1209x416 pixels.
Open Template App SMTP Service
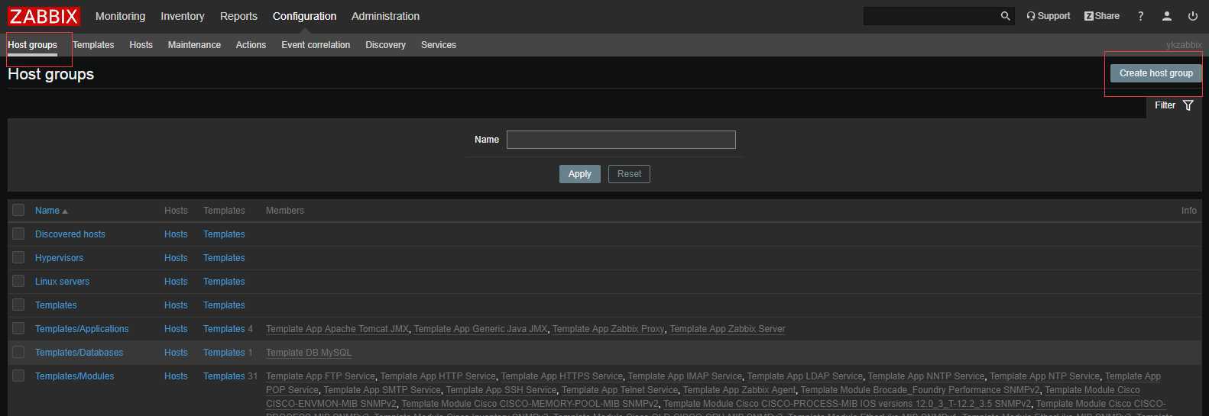coord(382,390)
